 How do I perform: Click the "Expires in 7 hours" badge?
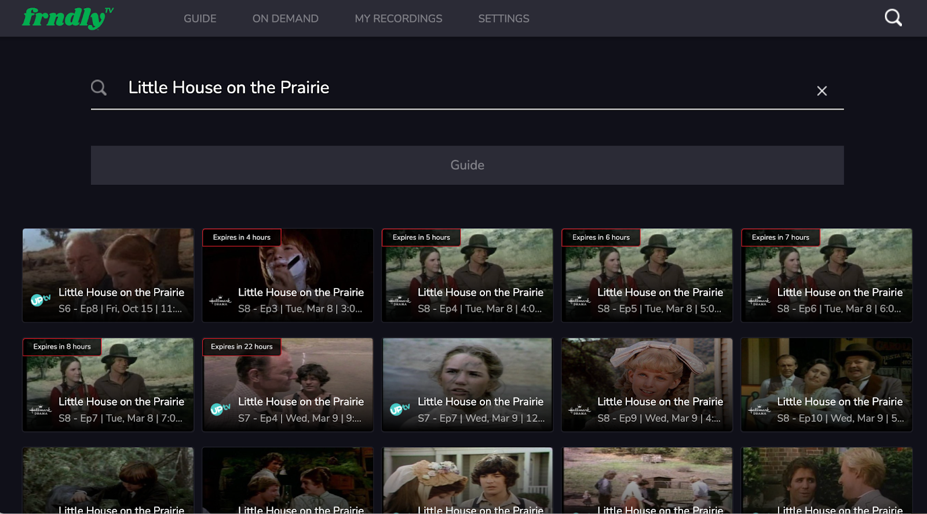[780, 238]
